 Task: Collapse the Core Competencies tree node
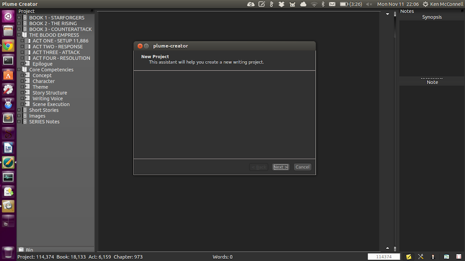(19, 70)
